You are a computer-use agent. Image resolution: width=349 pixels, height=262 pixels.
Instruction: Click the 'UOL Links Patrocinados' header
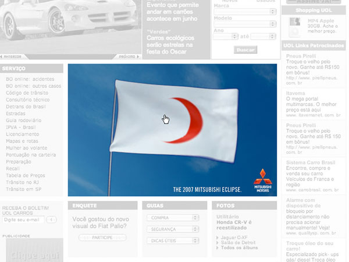coord(314,45)
